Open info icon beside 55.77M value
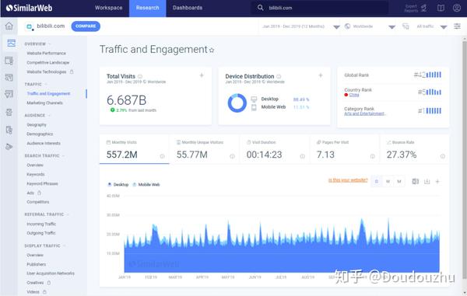467x296 pixels. tap(232, 156)
